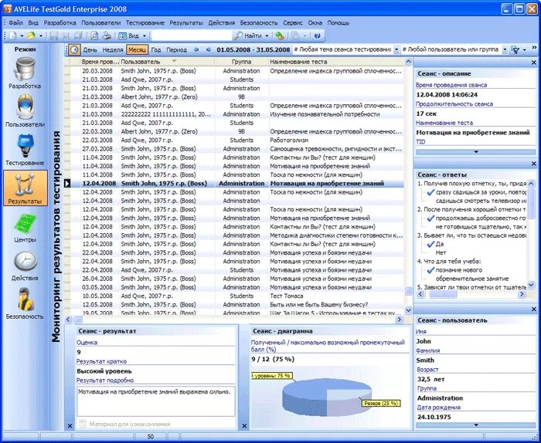
Task: Toggle the Неделя period button
Action: [113, 49]
